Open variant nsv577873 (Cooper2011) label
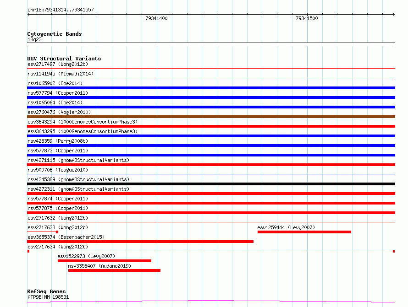The width and height of the screenshot is (408, 307). click(58, 151)
